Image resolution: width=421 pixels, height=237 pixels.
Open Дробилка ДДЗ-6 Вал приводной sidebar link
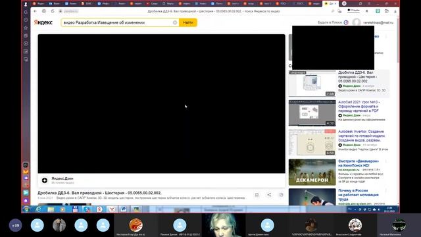[x=357, y=77]
